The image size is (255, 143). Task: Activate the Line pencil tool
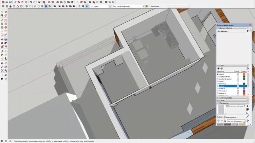[x=2, y=20]
